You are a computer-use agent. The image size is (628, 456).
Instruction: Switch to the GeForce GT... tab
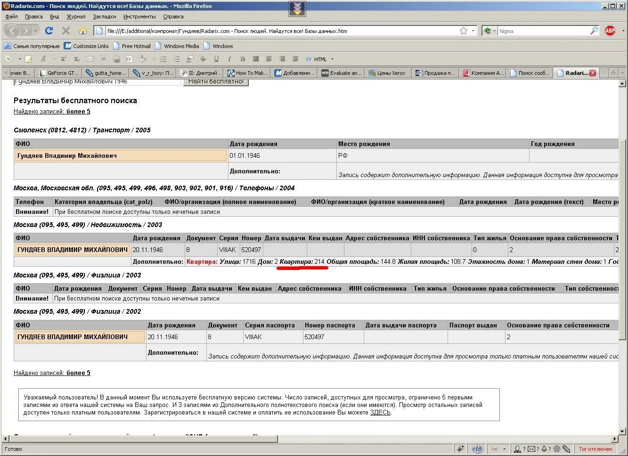tap(59, 73)
